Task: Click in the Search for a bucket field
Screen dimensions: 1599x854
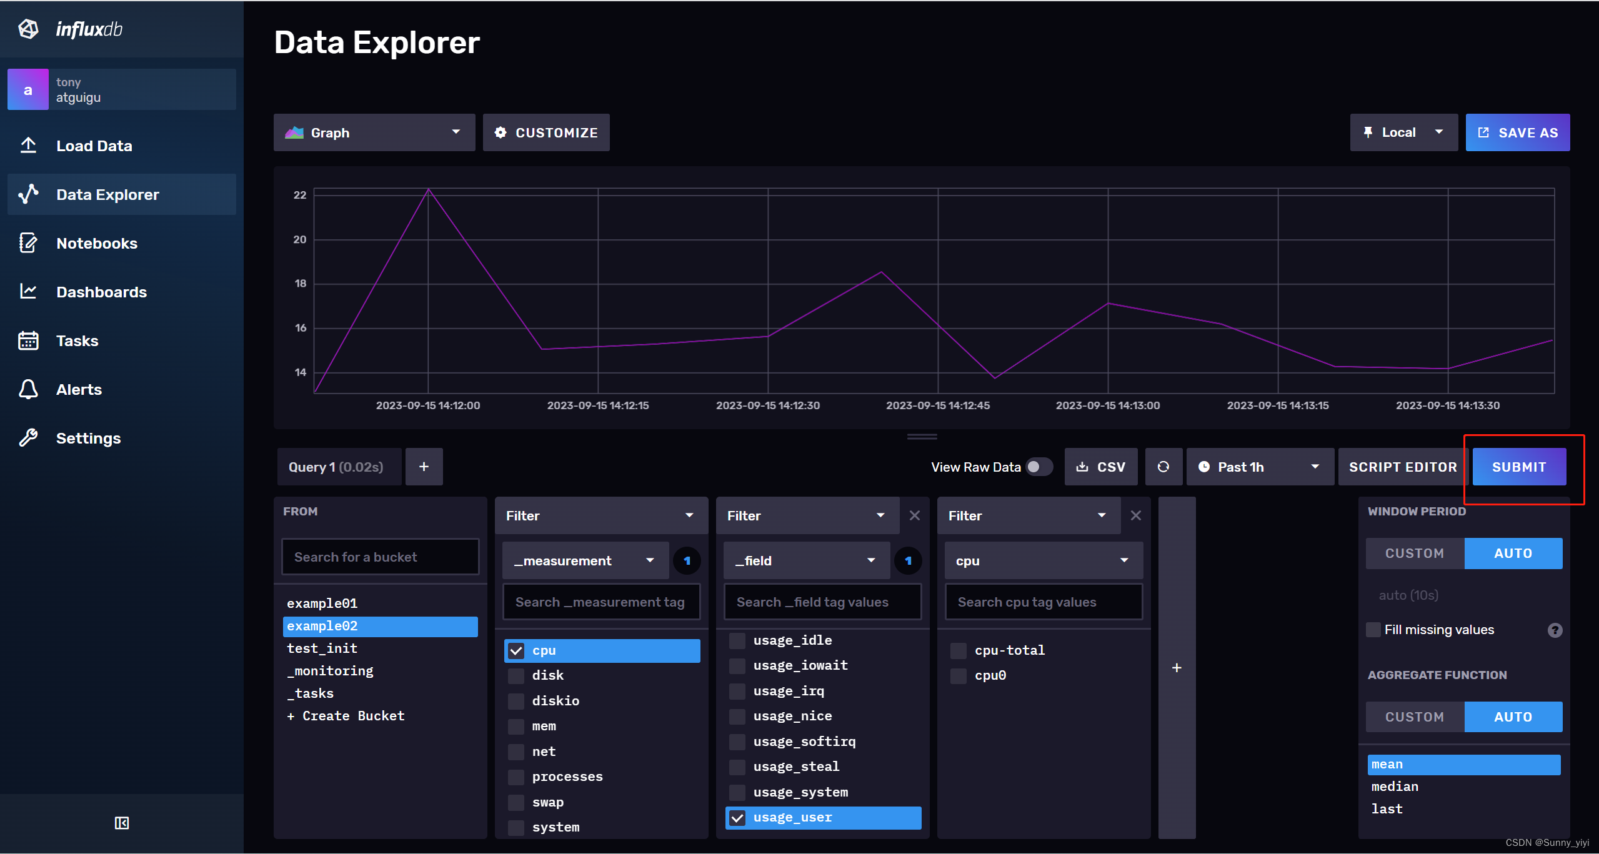Action: (381, 557)
